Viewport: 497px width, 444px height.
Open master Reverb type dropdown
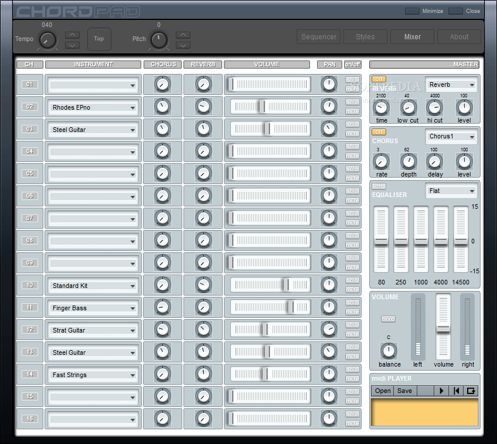(x=451, y=84)
